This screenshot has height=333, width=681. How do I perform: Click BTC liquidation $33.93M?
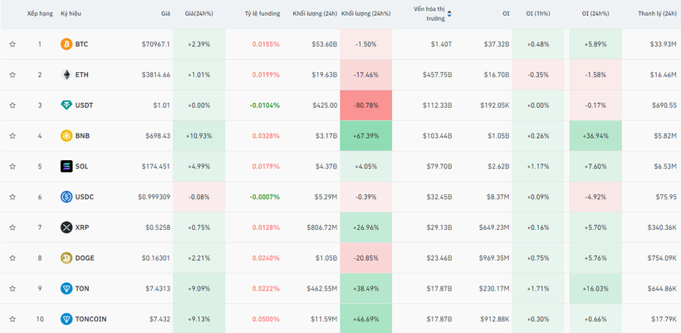click(664, 44)
